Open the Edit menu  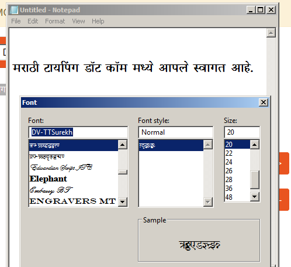[33, 21]
